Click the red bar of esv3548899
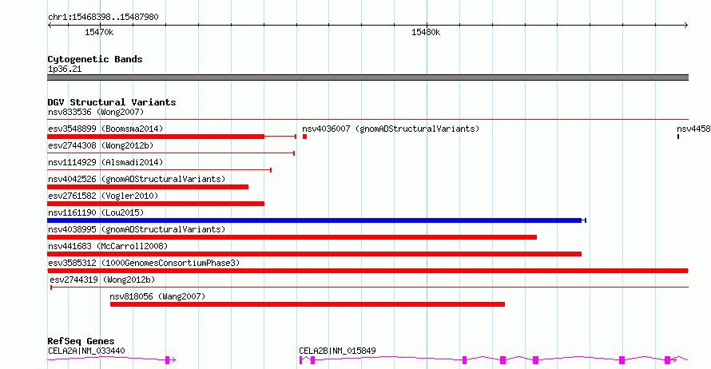Screen dimensions: 711x369 click(156, 137)
